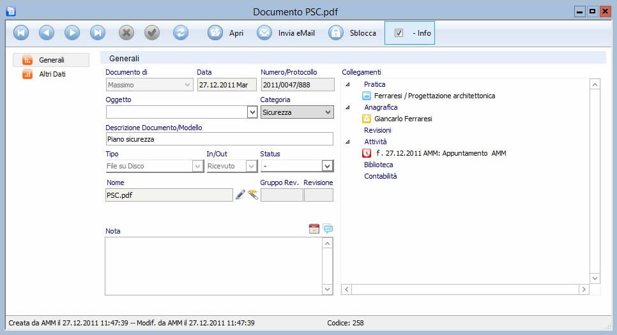
Task: Click the Anagrafica tree label
Action: (381, 107)
